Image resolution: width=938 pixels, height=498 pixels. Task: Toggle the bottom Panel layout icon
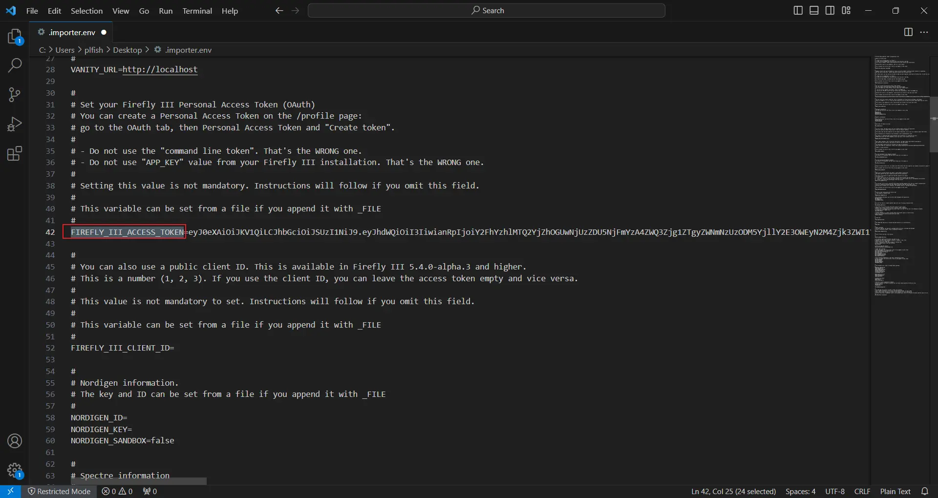[x=814, y=11]
